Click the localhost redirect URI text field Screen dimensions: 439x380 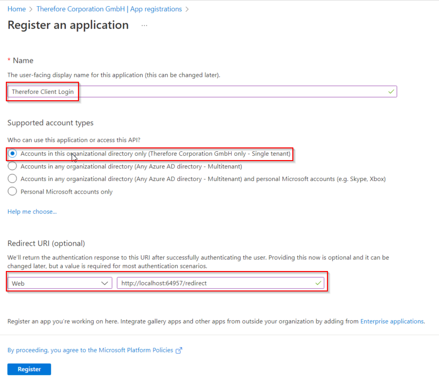221,283
